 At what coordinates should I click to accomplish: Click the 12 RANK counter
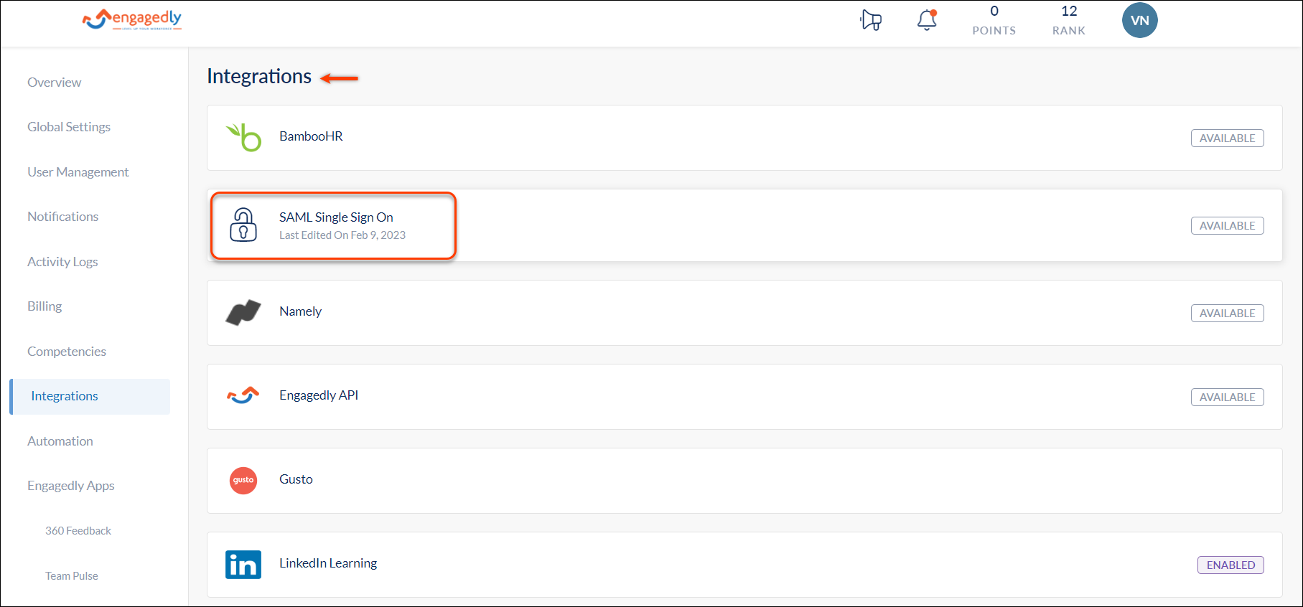point(1069,20)
